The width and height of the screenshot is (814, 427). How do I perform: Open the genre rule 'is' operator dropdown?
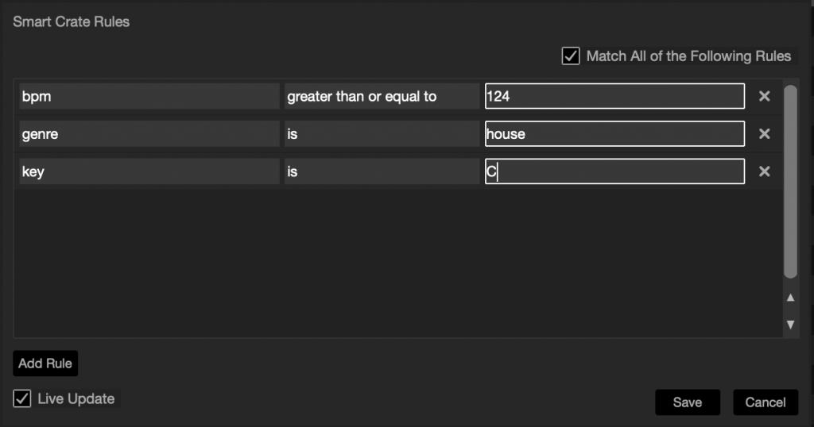click(x=382, y=134)
